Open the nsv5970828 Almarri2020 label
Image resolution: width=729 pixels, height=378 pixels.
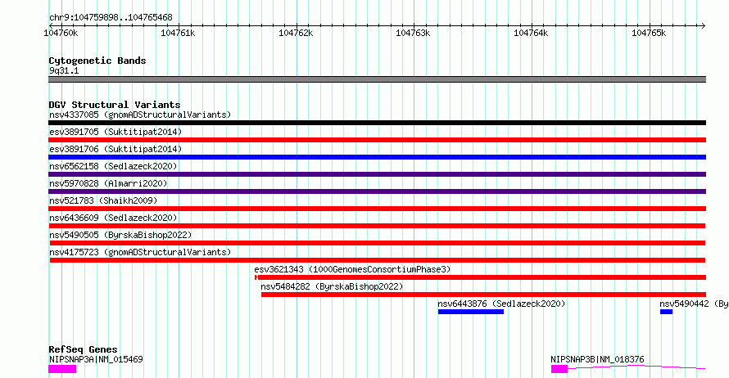(108, 183)
